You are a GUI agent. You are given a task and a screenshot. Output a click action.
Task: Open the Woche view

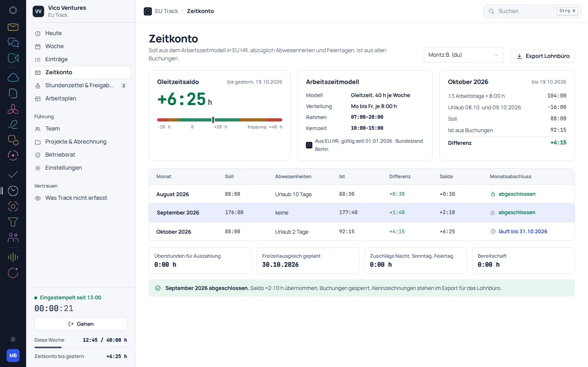80,46
